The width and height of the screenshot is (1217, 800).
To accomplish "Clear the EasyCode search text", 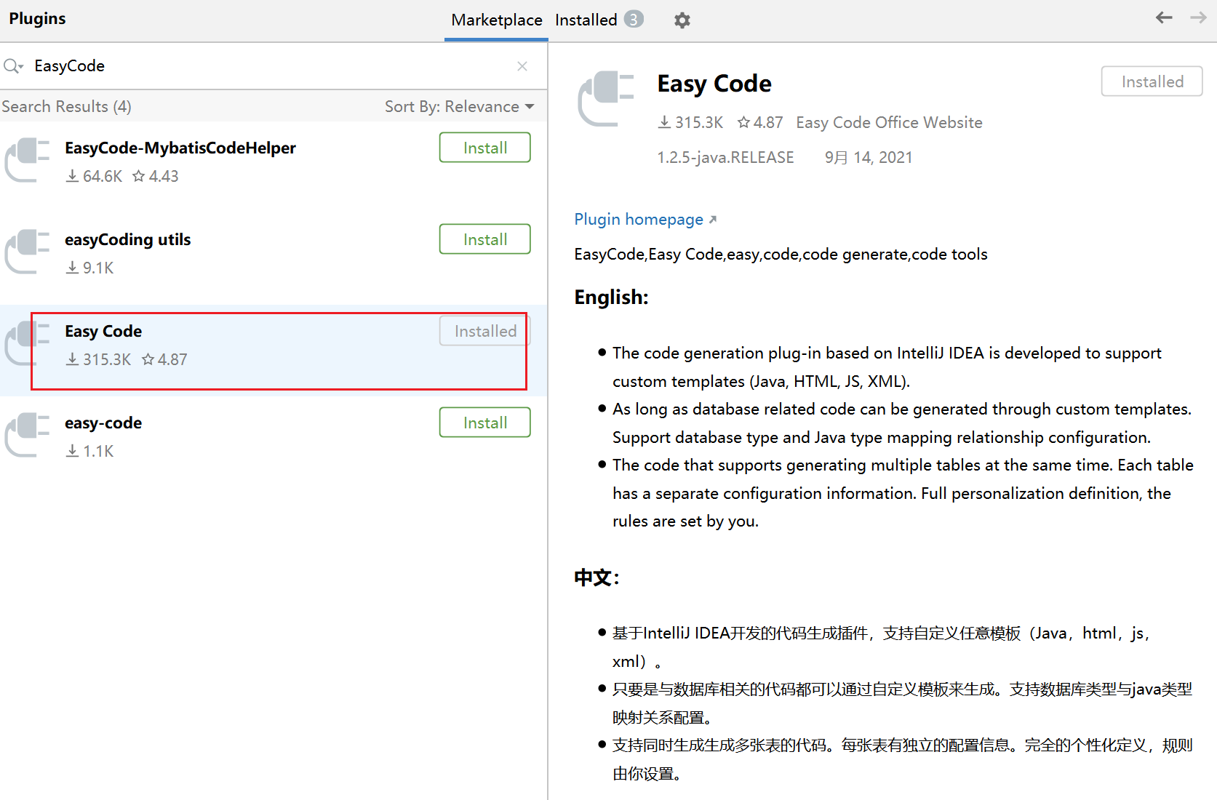I will pyautogui.click(x=522, y=66).
